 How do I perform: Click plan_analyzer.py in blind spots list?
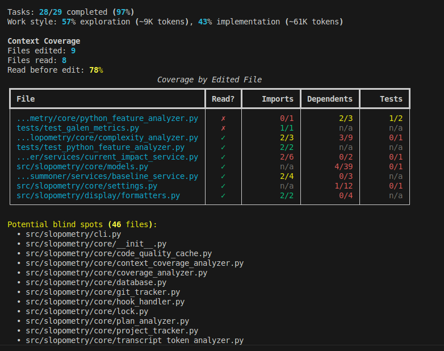[107, 321]
